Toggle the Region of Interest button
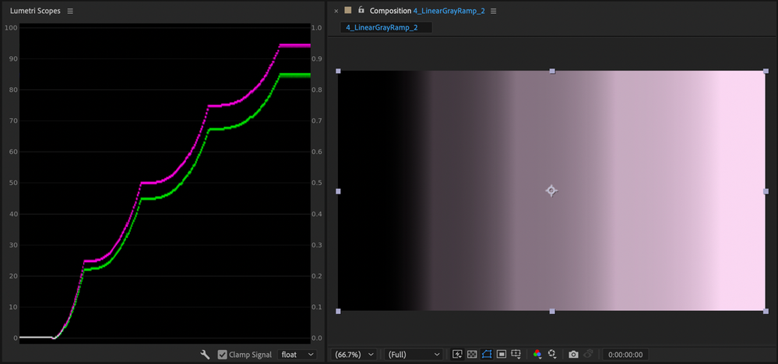Viewport: 778px width, 364px height. 501,354
